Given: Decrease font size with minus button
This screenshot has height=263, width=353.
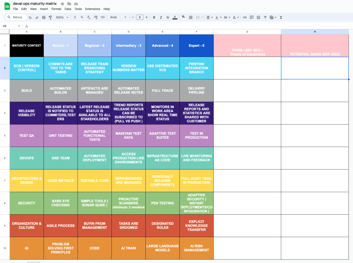Looking at the screenshot, I should pos(133,17).
